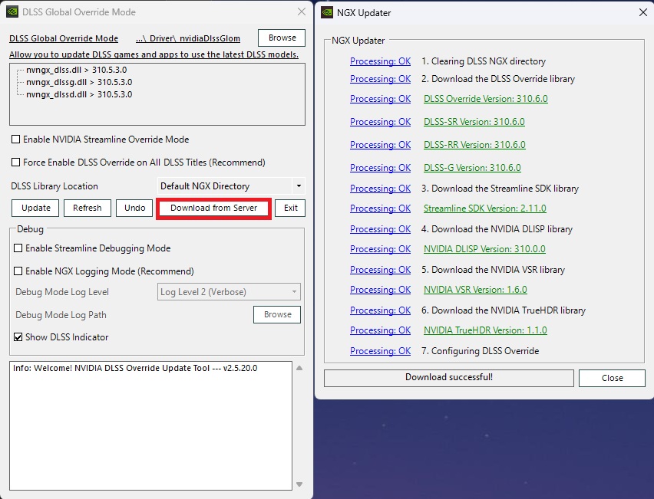Select nvngx_dlssd.dll tree entry

coord(79,94)
